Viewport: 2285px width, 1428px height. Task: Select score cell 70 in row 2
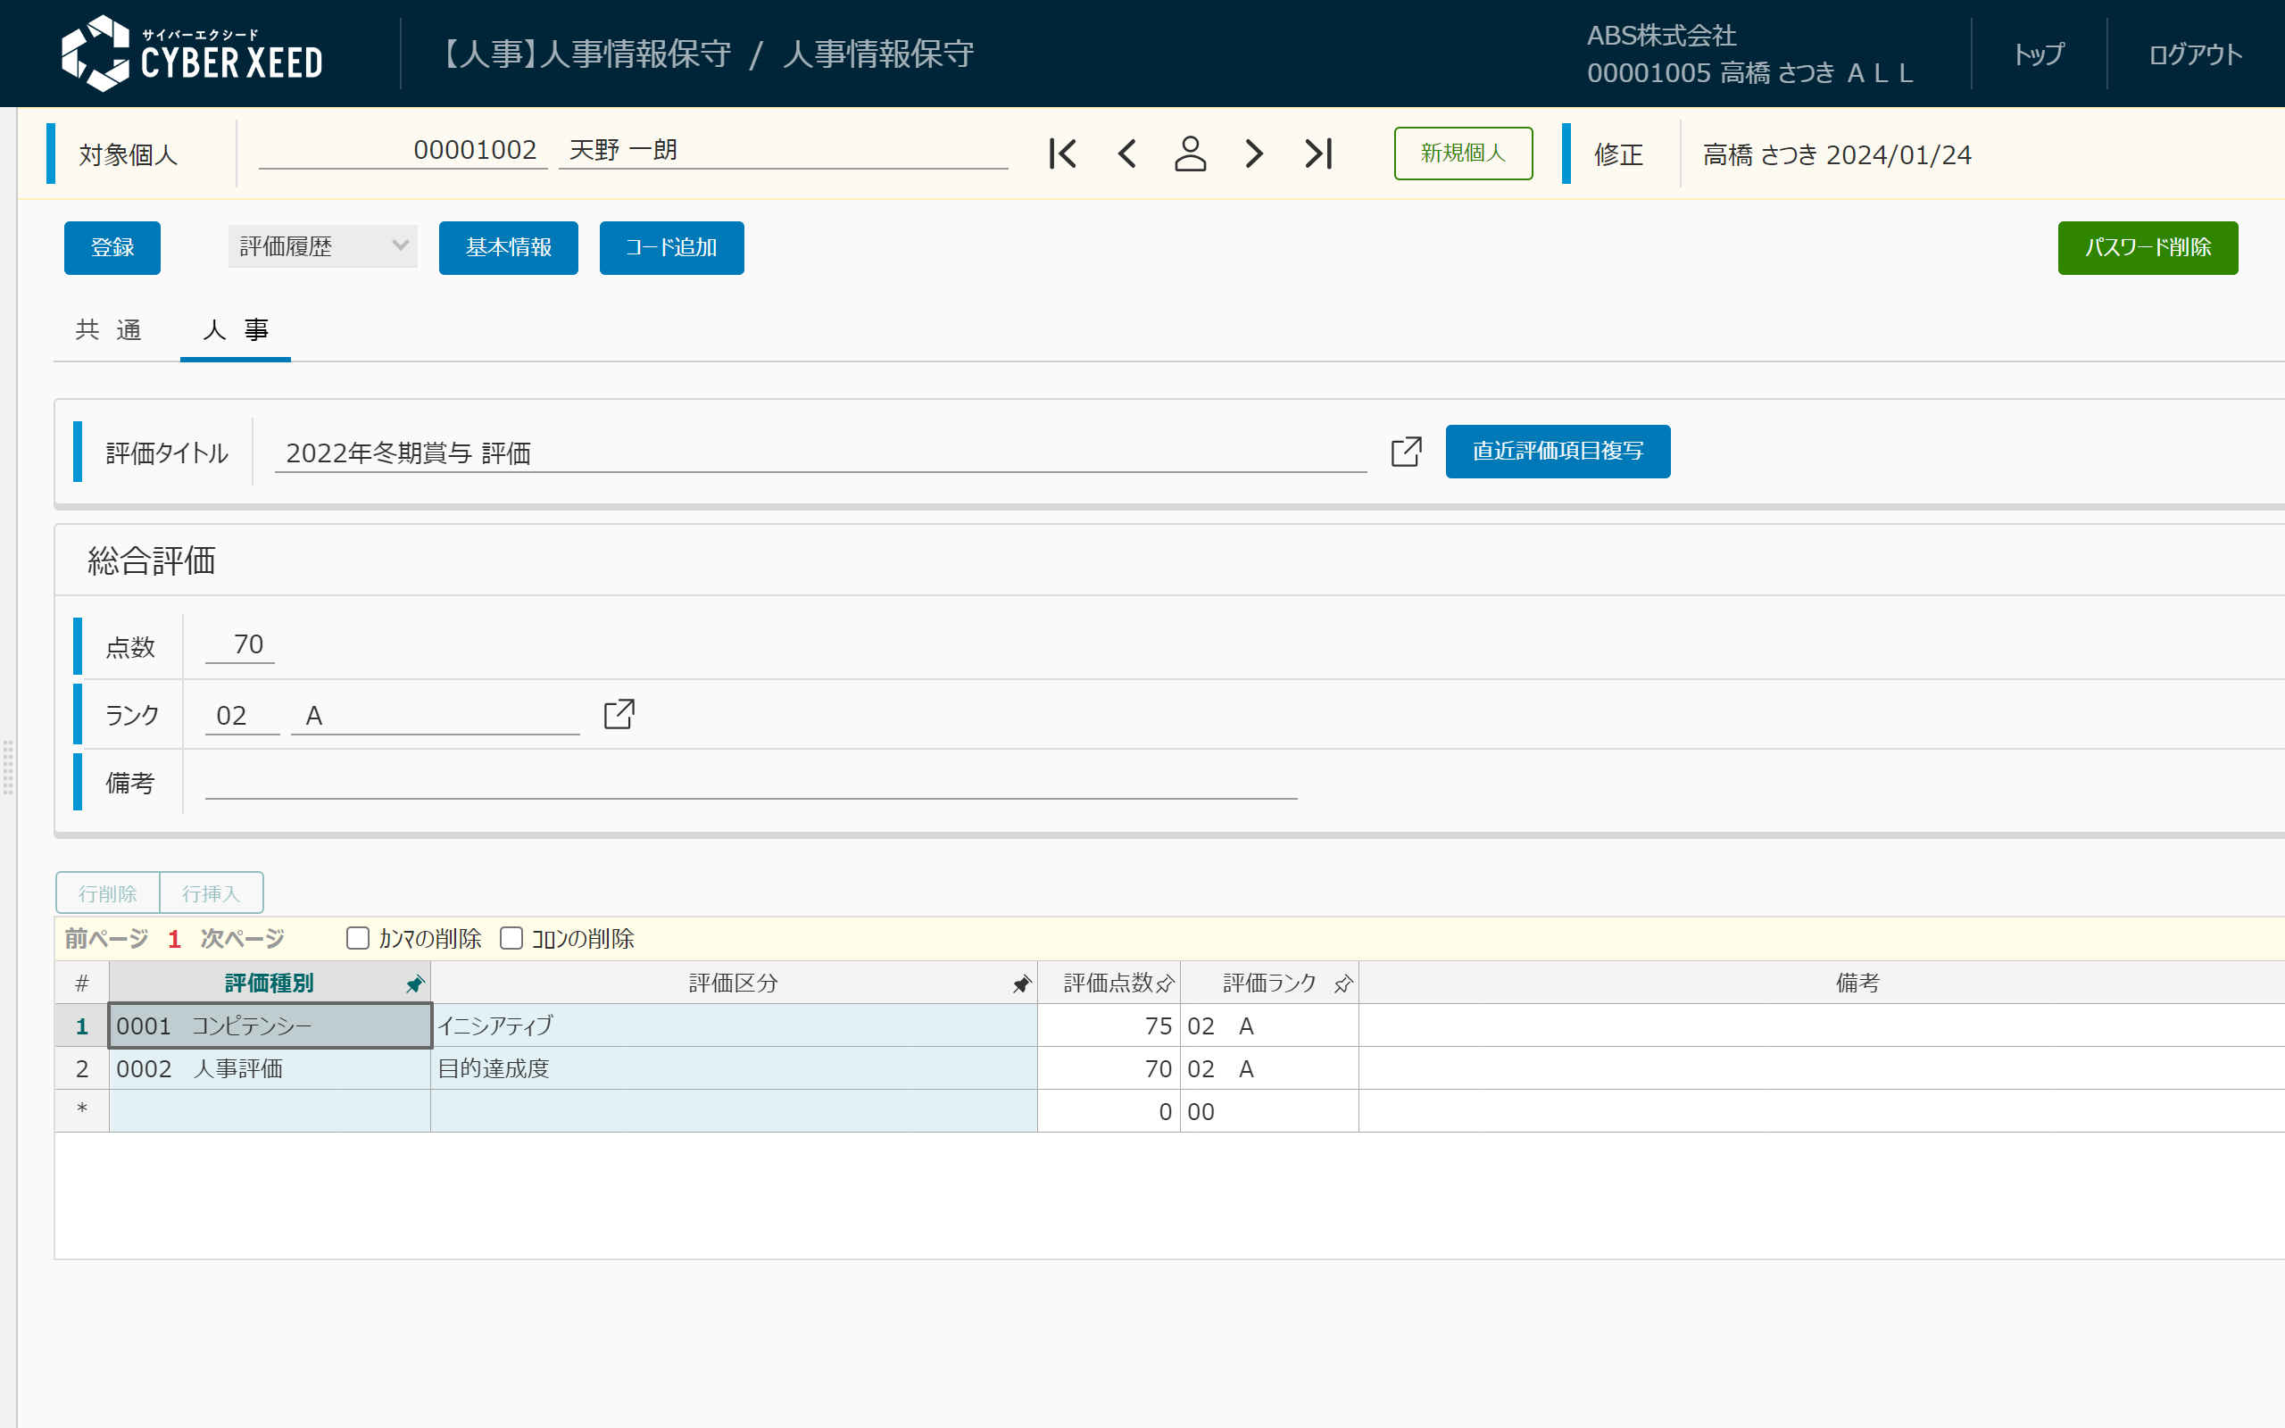1109,1068
